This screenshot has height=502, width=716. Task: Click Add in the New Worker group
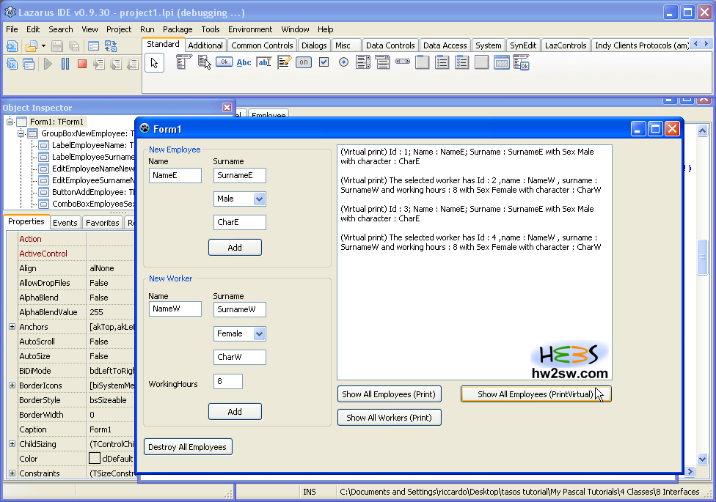(235, 412)
